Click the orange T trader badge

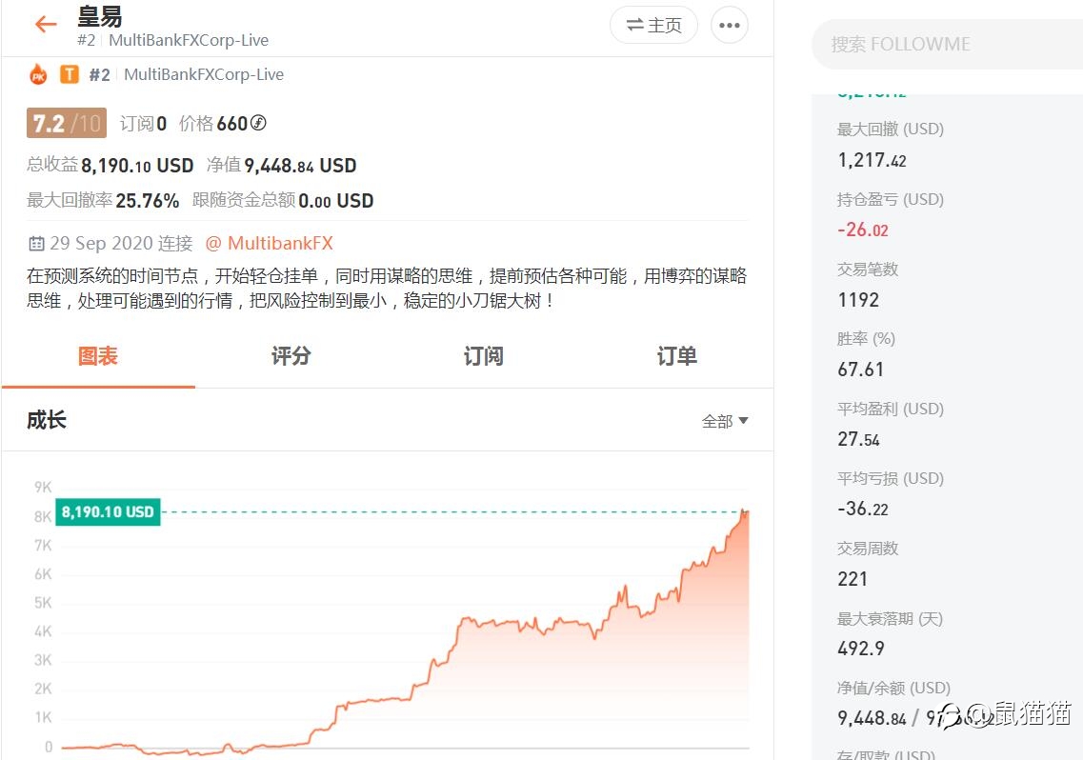tap(70, 74)
